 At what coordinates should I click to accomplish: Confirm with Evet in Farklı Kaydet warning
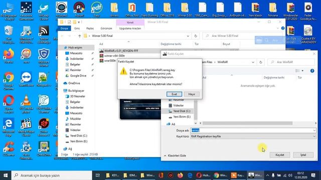(174, 94)
